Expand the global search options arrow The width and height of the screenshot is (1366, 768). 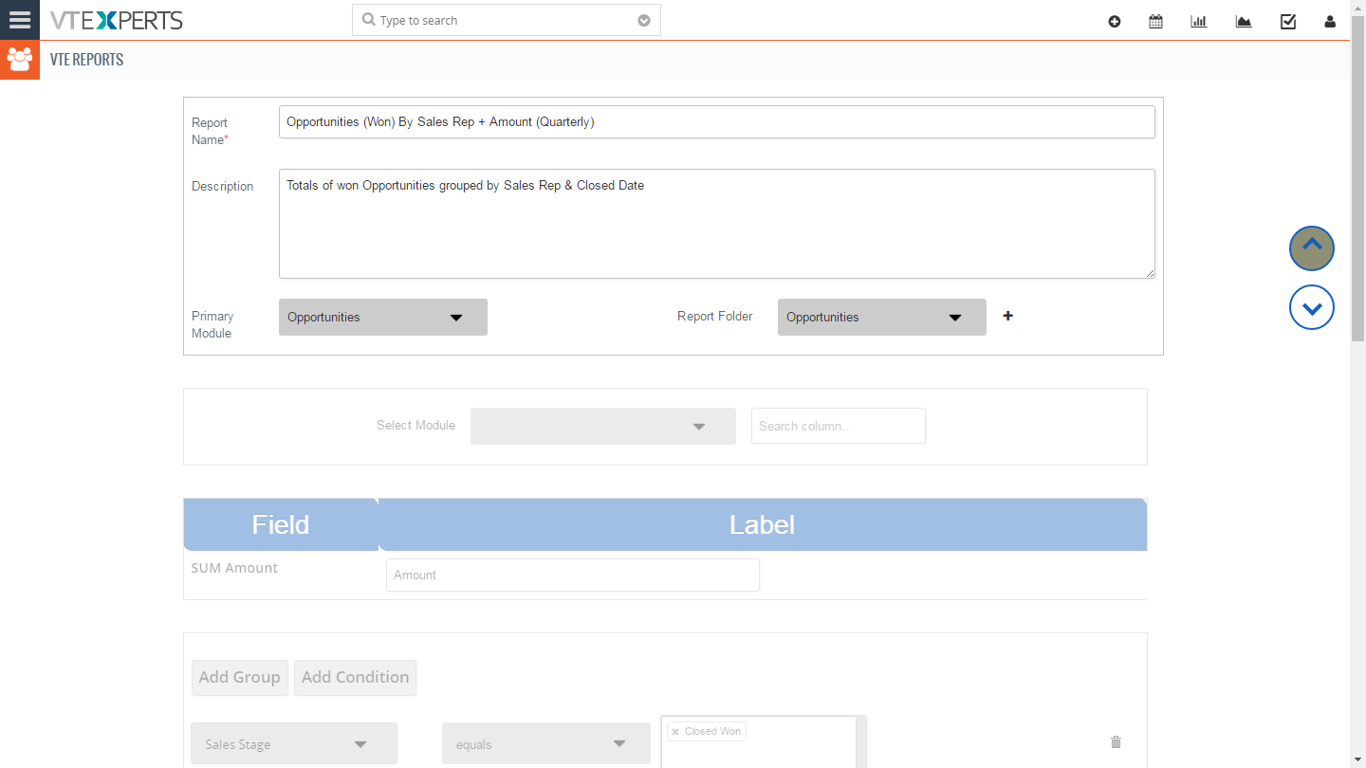[644, 21]
